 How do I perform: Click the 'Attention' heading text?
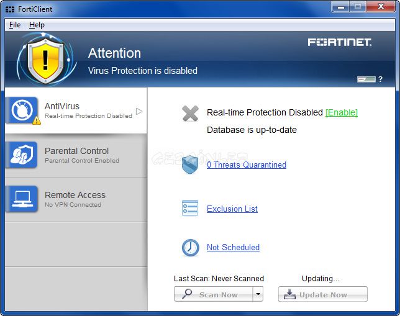pyautogui.click(x=114, y=53)
